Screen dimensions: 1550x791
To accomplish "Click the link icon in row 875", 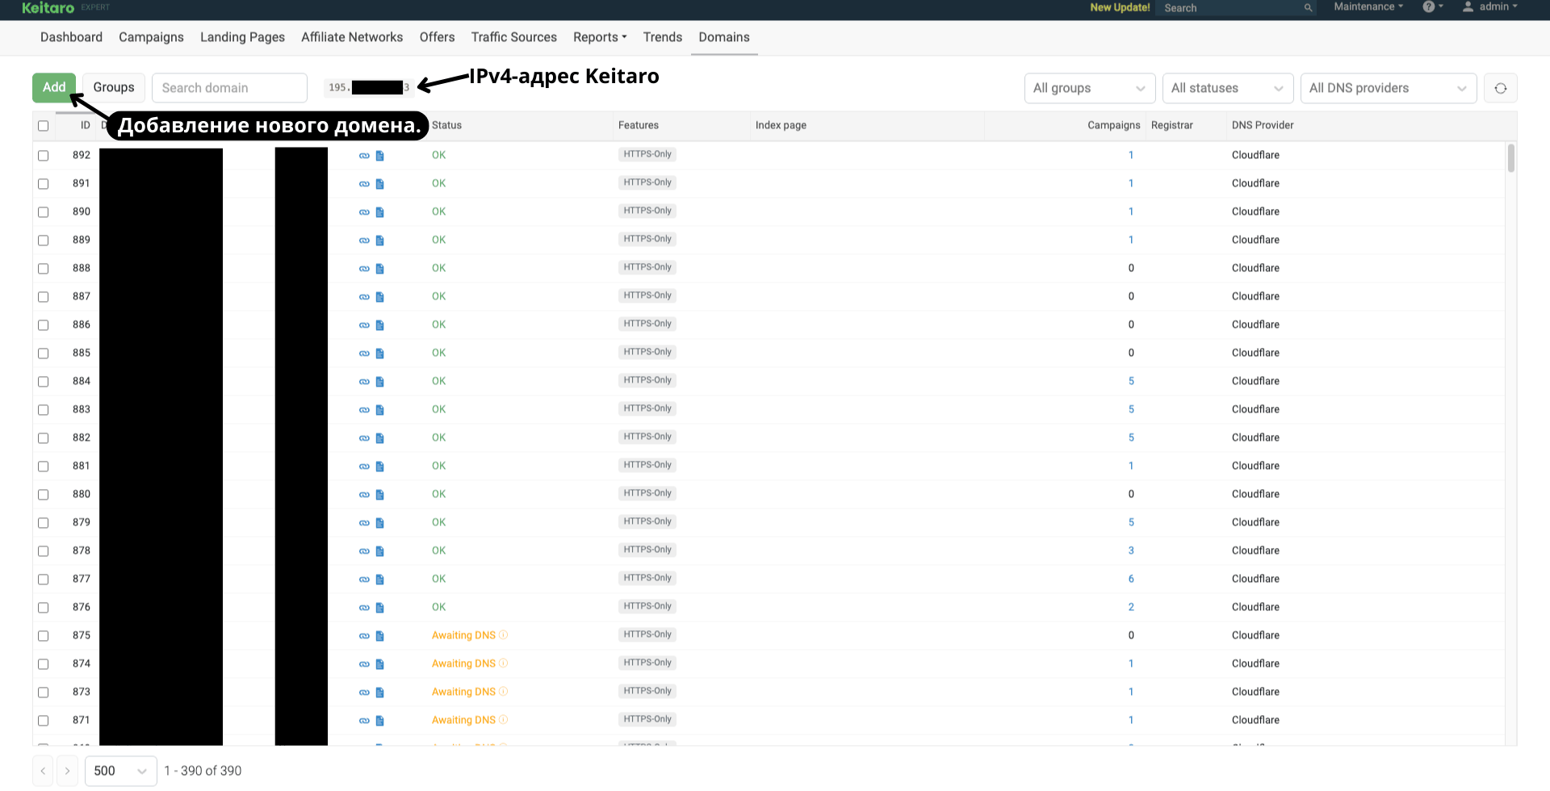I will [364, 636].
